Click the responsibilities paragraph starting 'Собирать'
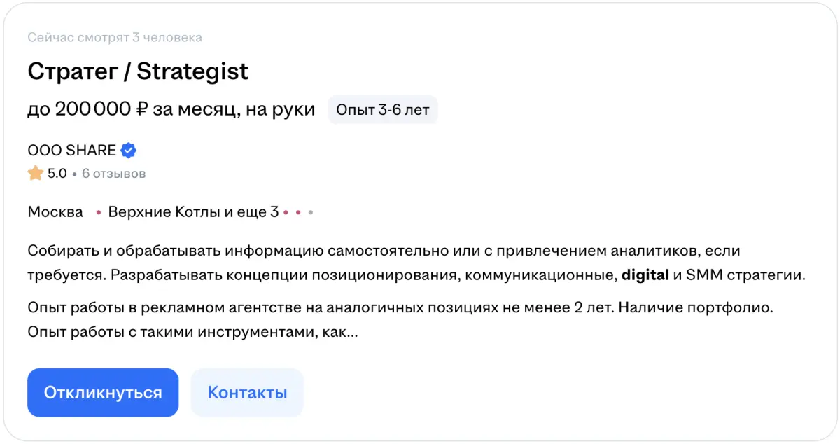 point(384,263)
